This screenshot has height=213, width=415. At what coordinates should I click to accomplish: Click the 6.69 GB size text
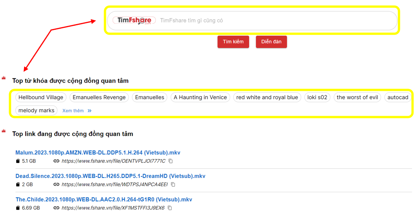tap(31, 208)
